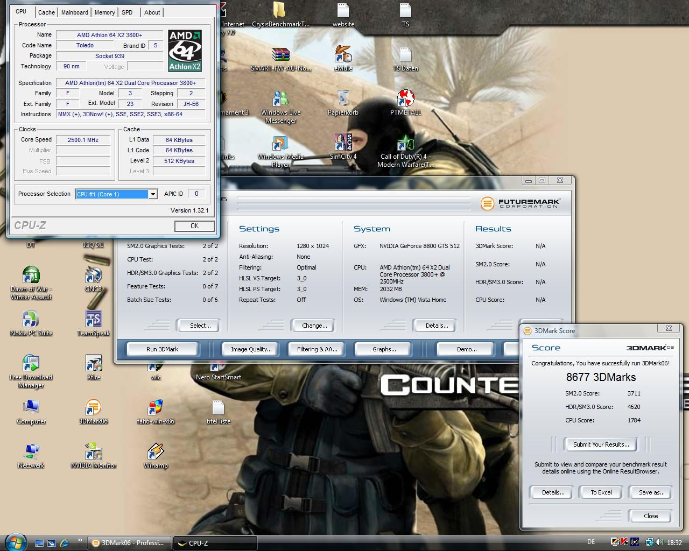Click Close in the 3DMark Score dialog
Screen dimensions: 689x551
click(x=650, y=516)
